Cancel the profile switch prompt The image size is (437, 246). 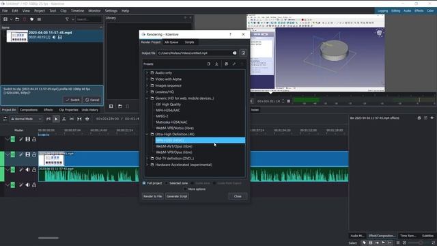pos(92,100)
